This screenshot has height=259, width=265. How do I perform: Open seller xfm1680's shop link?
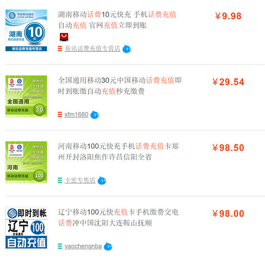[76, 114]
